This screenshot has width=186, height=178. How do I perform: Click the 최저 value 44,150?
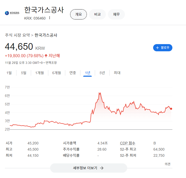pyautogui.click(x=33, y=155)
